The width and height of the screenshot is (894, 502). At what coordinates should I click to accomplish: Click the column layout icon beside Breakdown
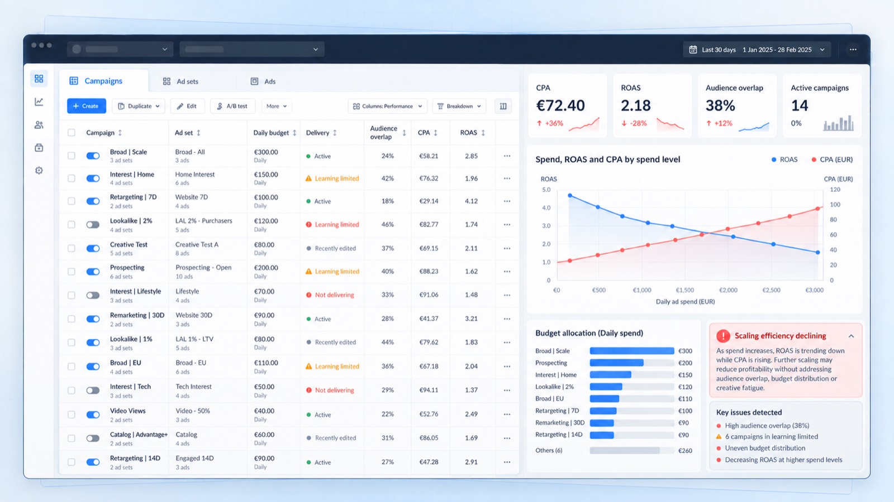[x=503, y=106]
